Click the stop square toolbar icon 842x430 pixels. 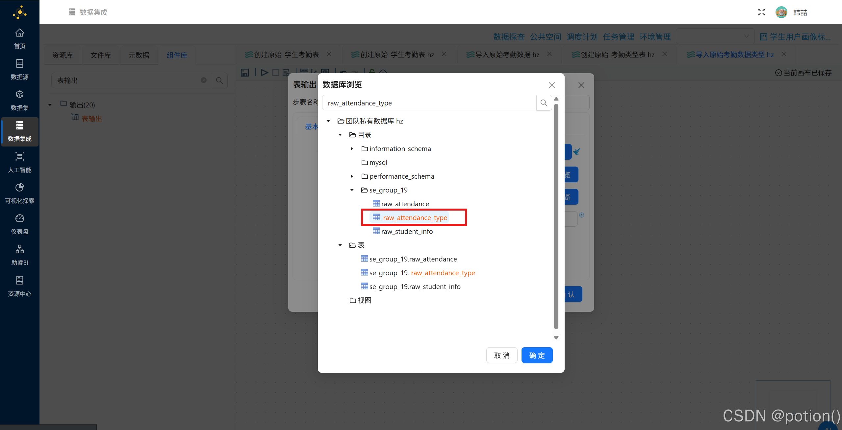(x=276, y=73)
